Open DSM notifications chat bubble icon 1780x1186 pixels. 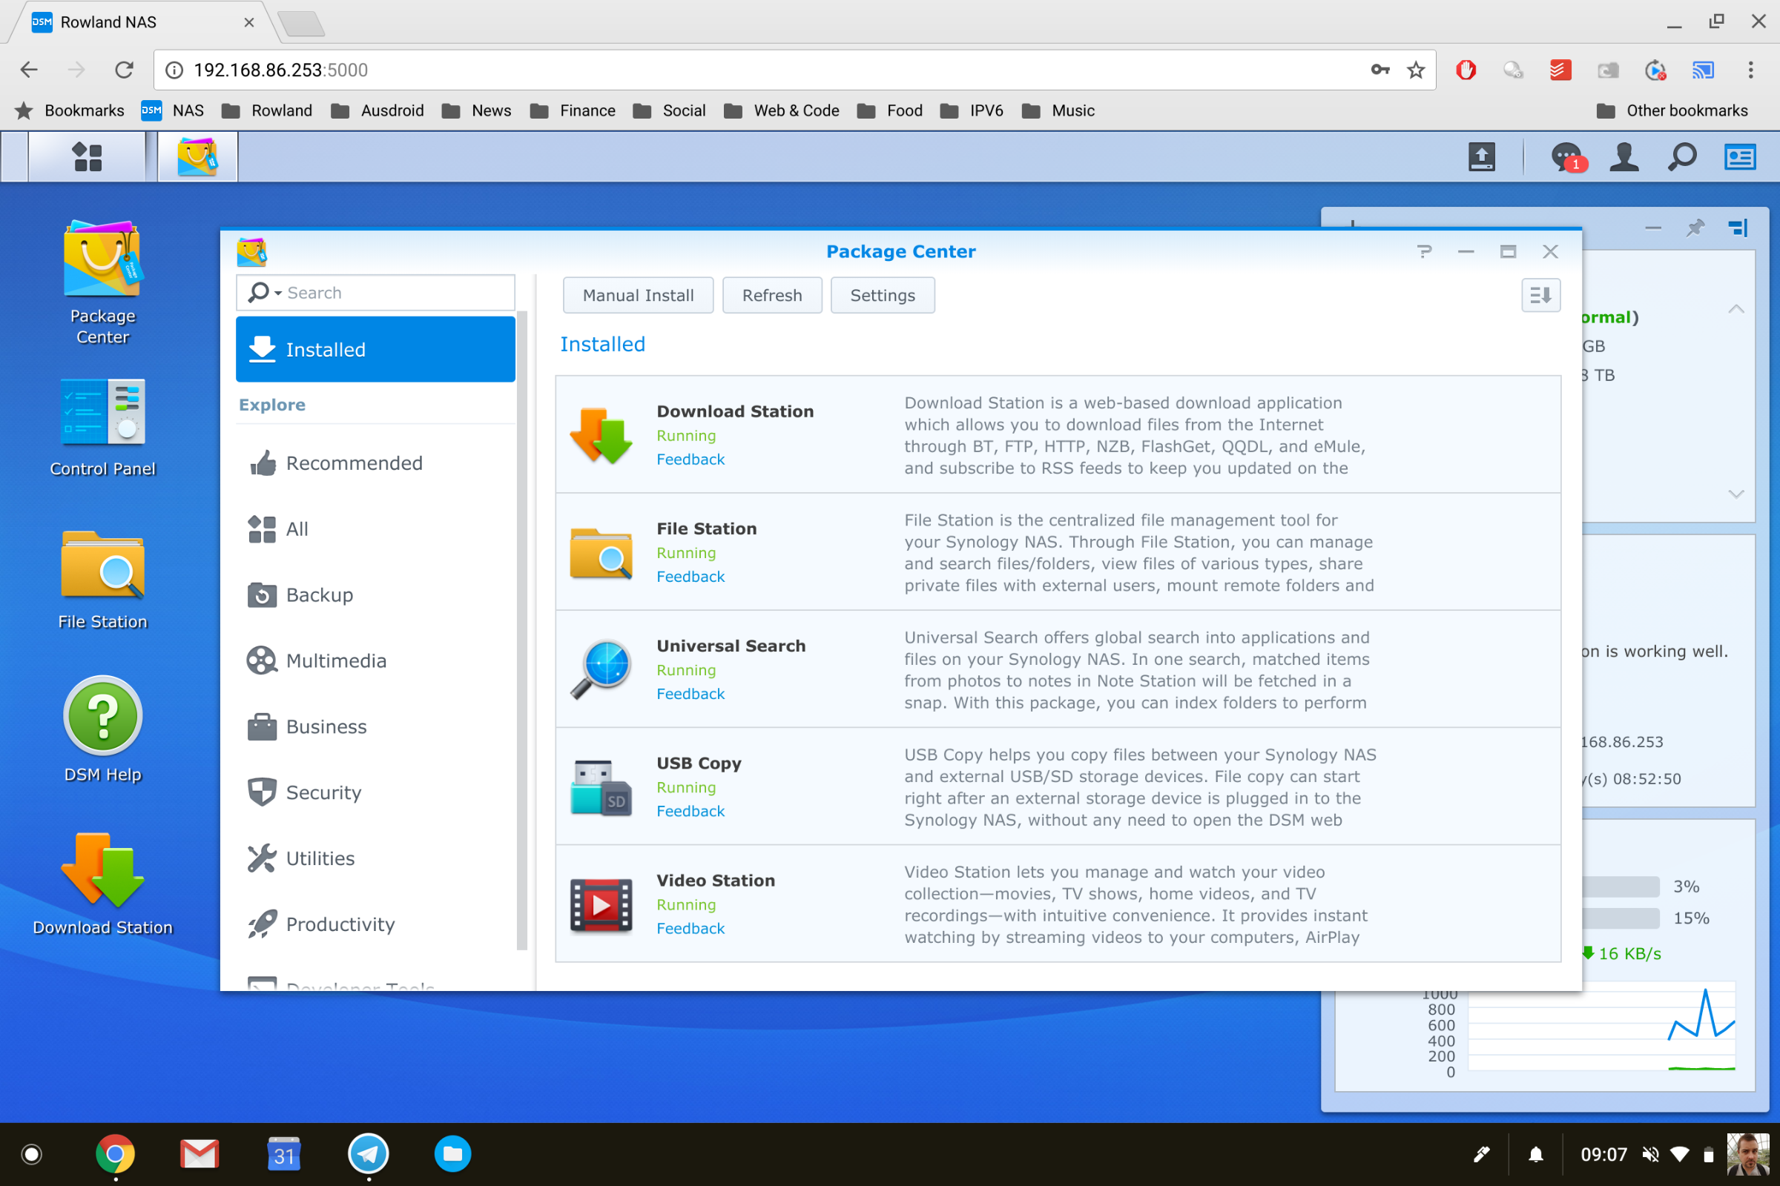[1566, 157]
